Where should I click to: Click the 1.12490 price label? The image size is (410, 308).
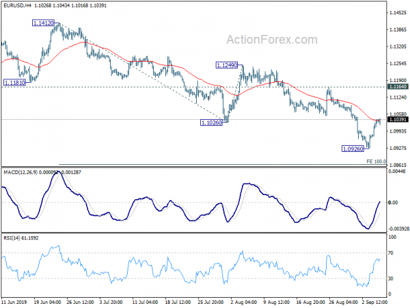[x=227, y=65]
